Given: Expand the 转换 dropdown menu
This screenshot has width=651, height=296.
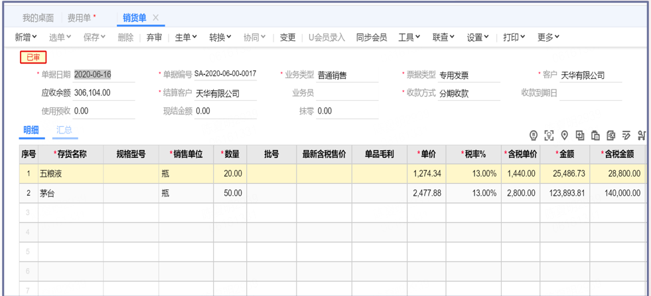Looking at the screenshot, I should click(x=220, y=38).
